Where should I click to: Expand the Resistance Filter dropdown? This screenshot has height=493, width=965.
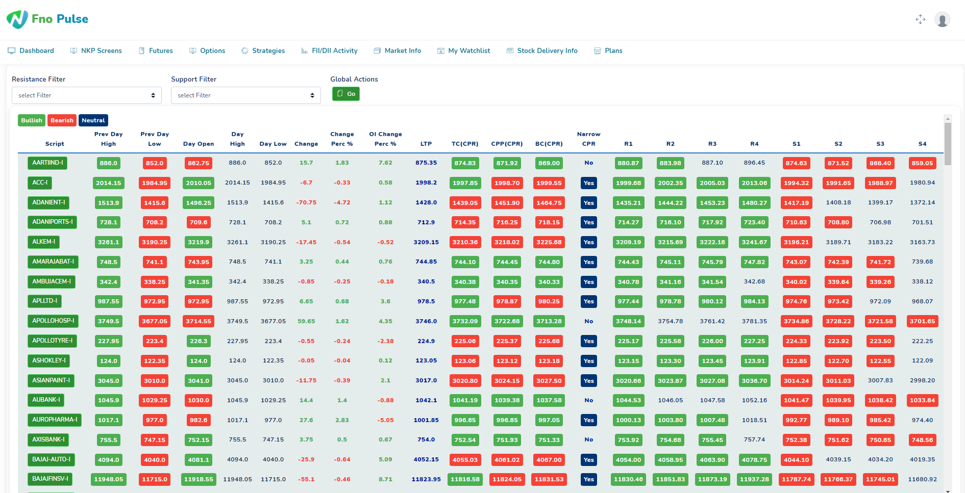point(87,95)
